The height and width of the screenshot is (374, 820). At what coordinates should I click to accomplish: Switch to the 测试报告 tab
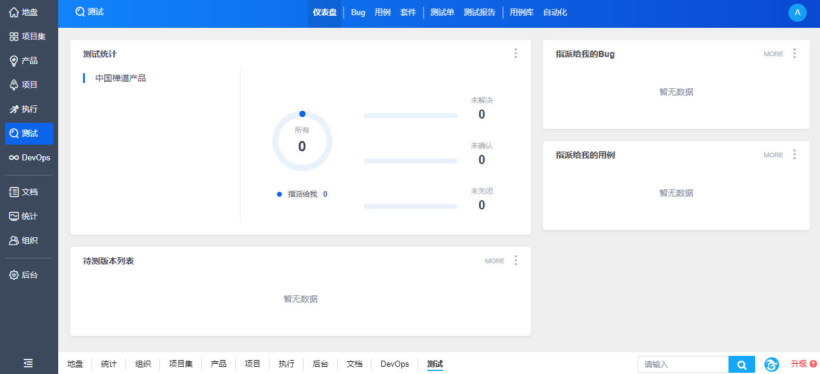point(479,13)
